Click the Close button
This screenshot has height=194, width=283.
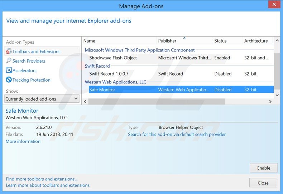[x=263, y=183]
